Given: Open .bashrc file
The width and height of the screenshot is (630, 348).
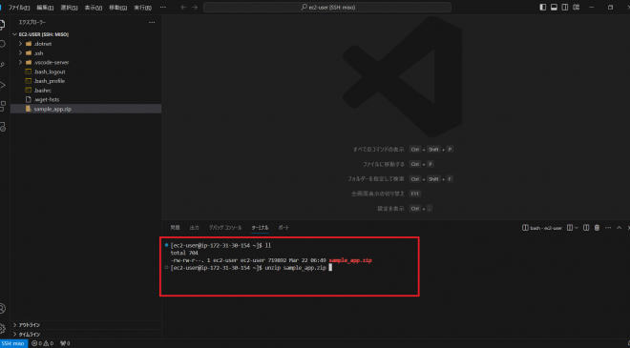Looking at the screenshot, I should tap(86, 91).
